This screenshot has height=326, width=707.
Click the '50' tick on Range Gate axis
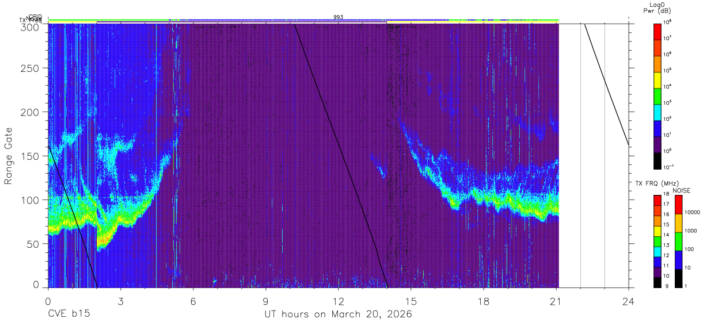tap(34, 244)
